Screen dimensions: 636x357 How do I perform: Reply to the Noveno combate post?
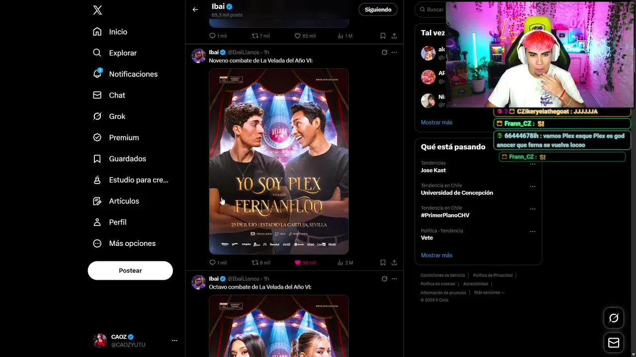[218, 263]
